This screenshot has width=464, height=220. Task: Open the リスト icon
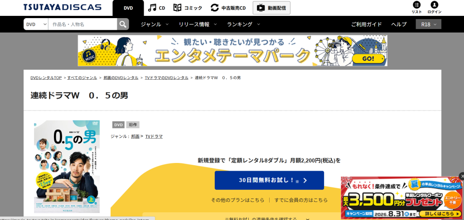click(x=417, y=8)
